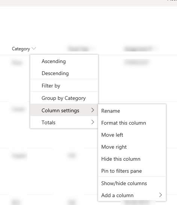Move the column left
177x205 pixels.
[132, 135]
